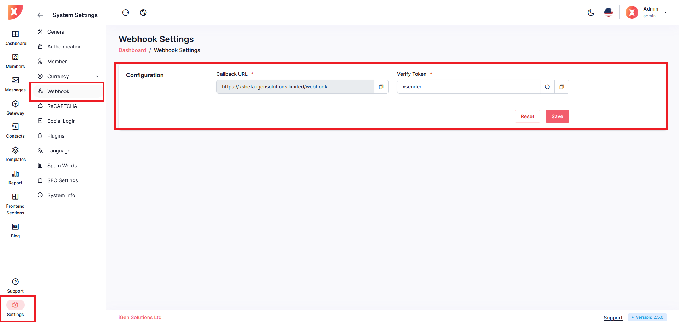Open the Report section in sidebar
This screenshot has height=323, width=679.
(15, 177)
